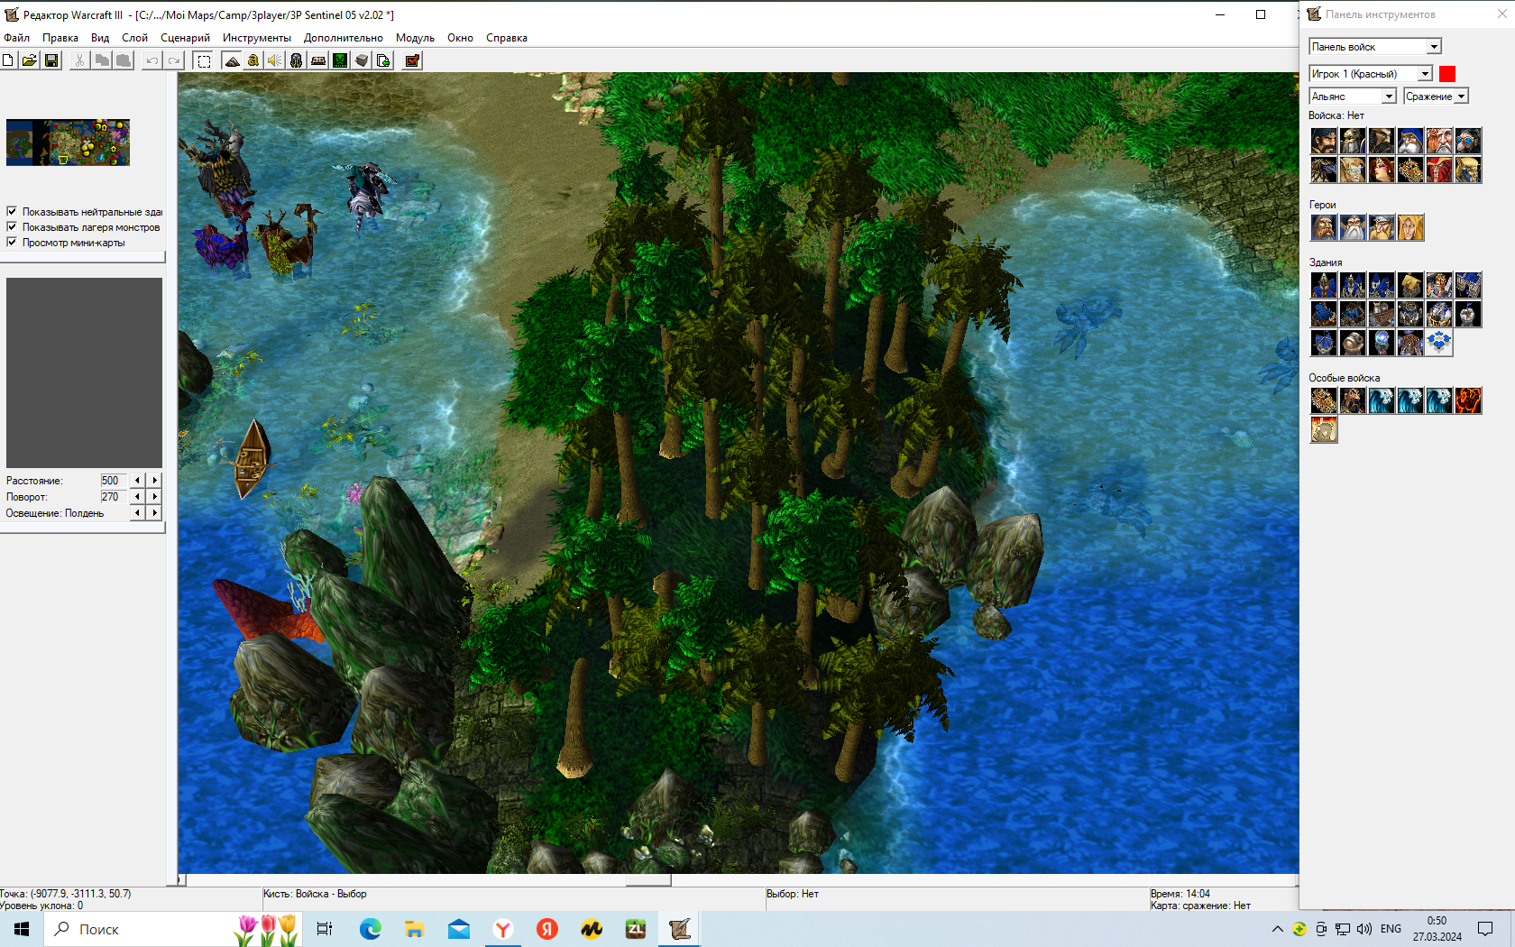Select the Archmage hero portrait
This screenshot has width=1515, height=947.
click(1353, 227)
